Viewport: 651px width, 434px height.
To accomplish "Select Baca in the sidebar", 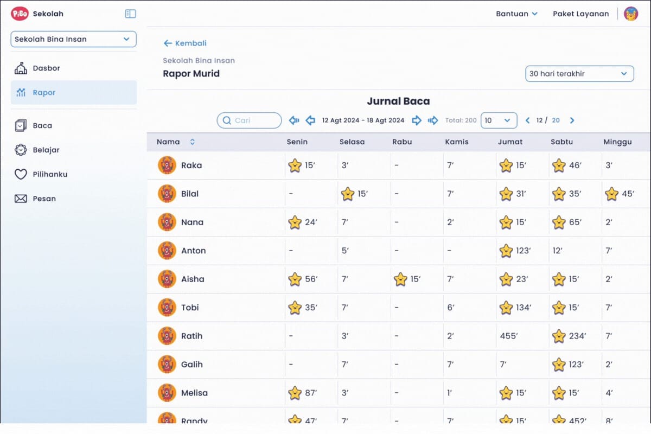I will pyautogui.click(x=42, y=125).
